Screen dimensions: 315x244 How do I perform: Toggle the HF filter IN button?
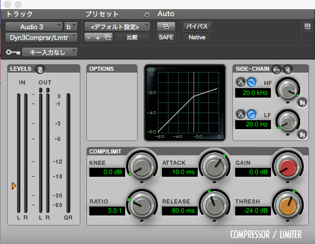[x=302, y=103]
